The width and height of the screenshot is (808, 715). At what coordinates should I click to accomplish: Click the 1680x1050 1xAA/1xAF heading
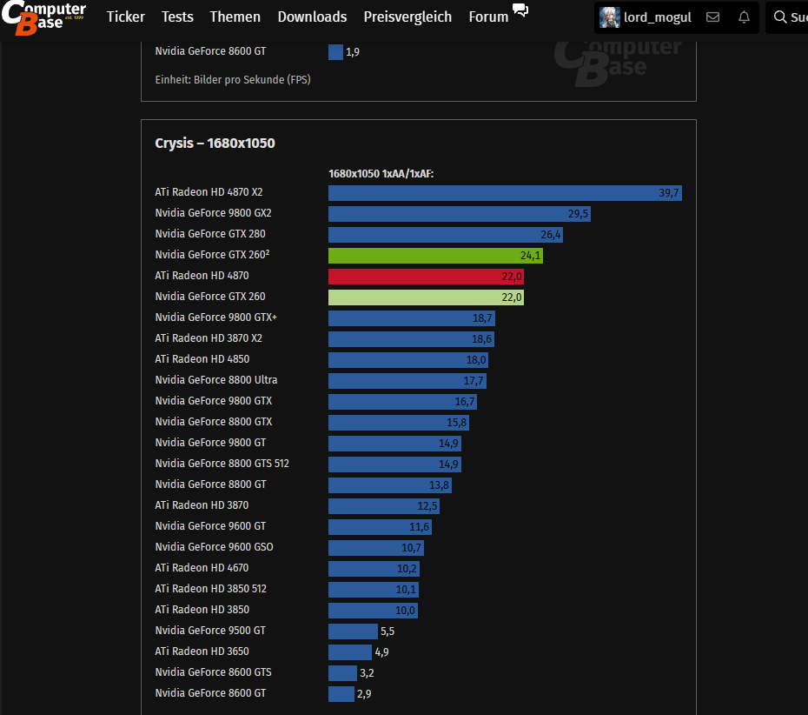381,174
